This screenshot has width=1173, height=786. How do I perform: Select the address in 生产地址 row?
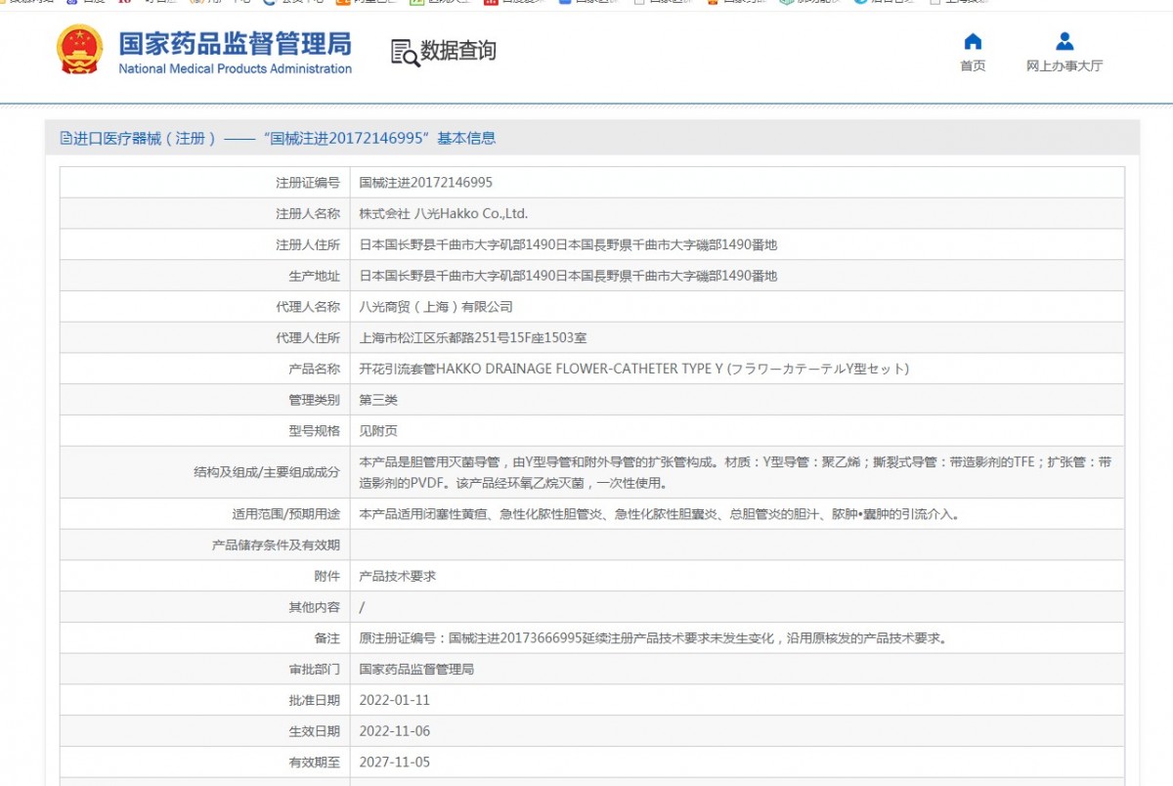[x=568, y=276]
